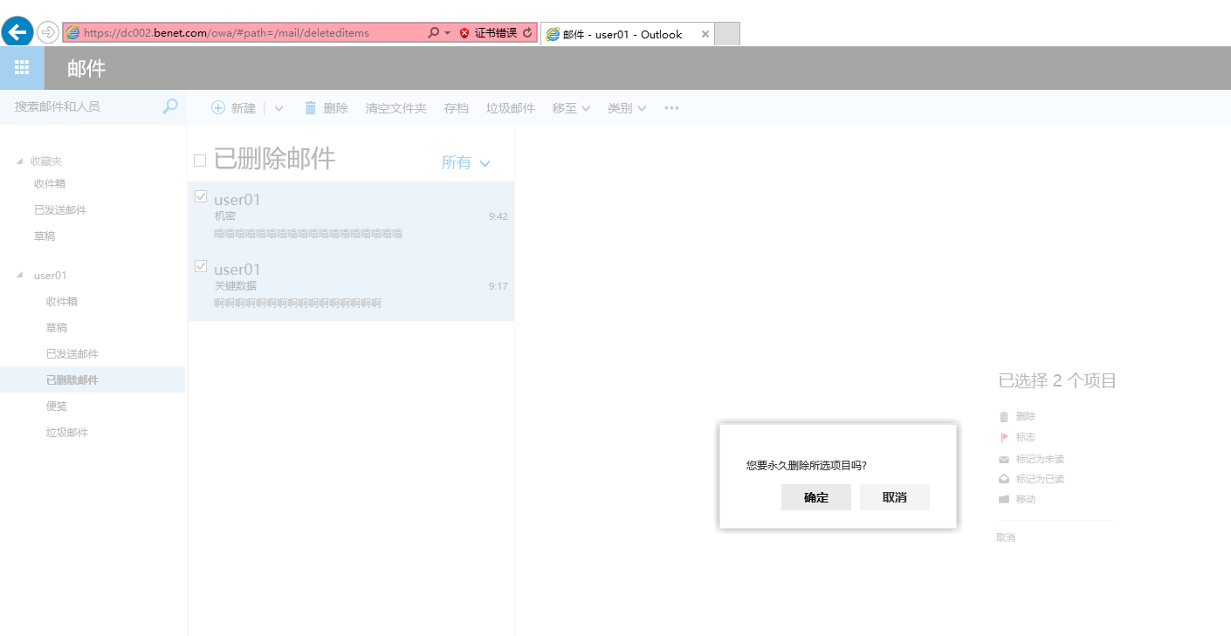Click the address bar search magnifier icon

click(433, 33)
